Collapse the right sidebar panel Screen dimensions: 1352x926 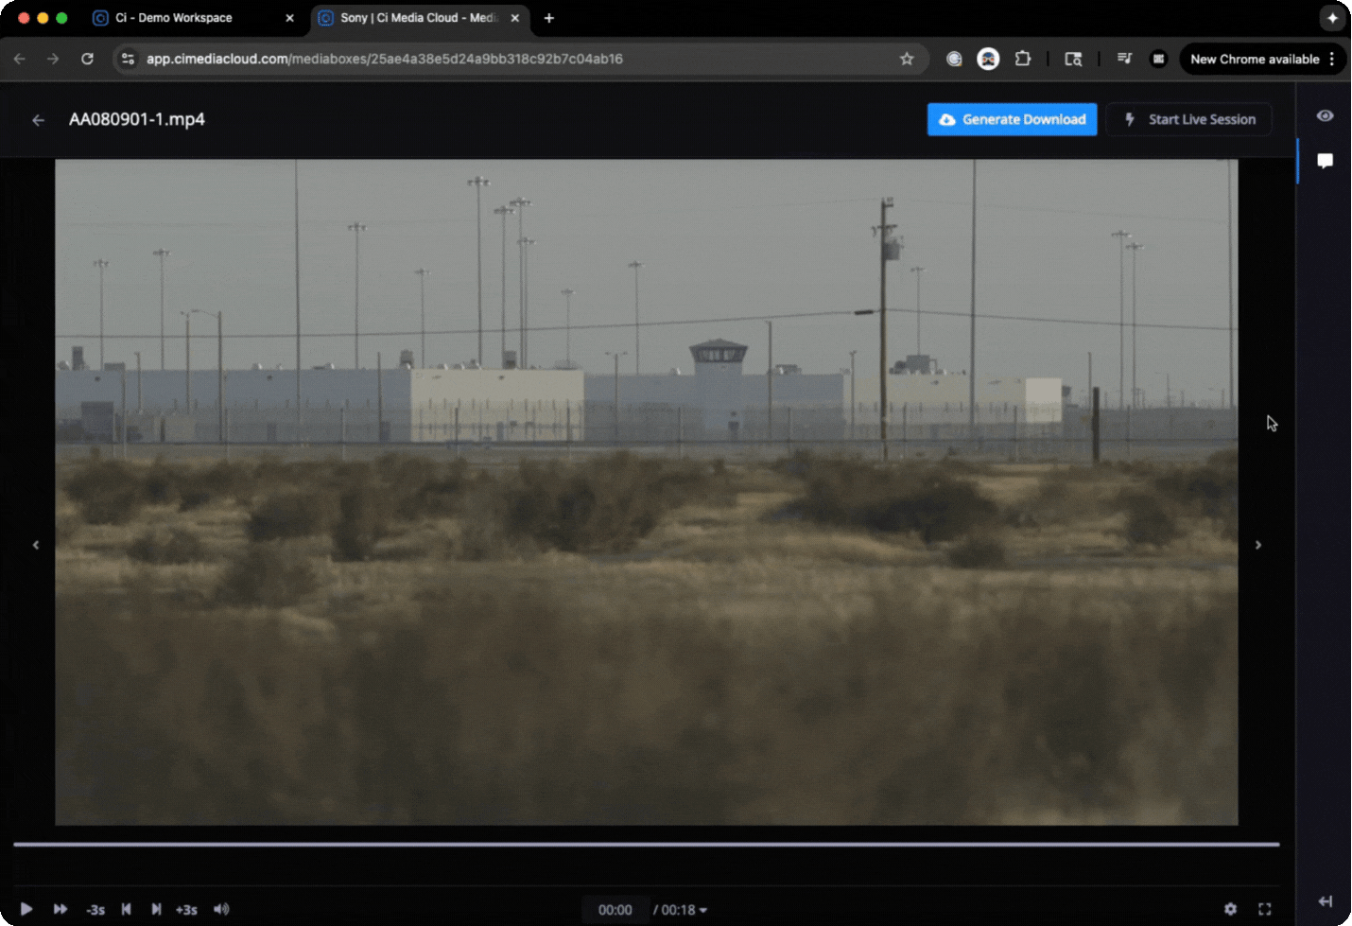pos(1326,901)
